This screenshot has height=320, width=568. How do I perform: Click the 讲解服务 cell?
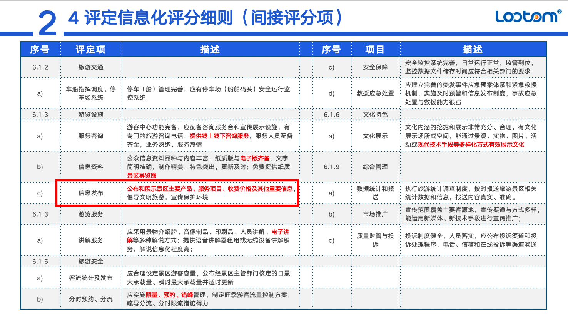(x=91, y=240)
